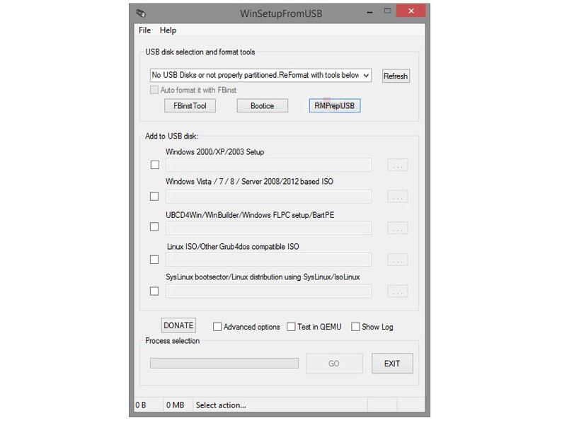The width and height of the screenshot is (562, 423).
Task: Click the WinSetupFromUSB title bar app icon
Action: tap(141, 13)
